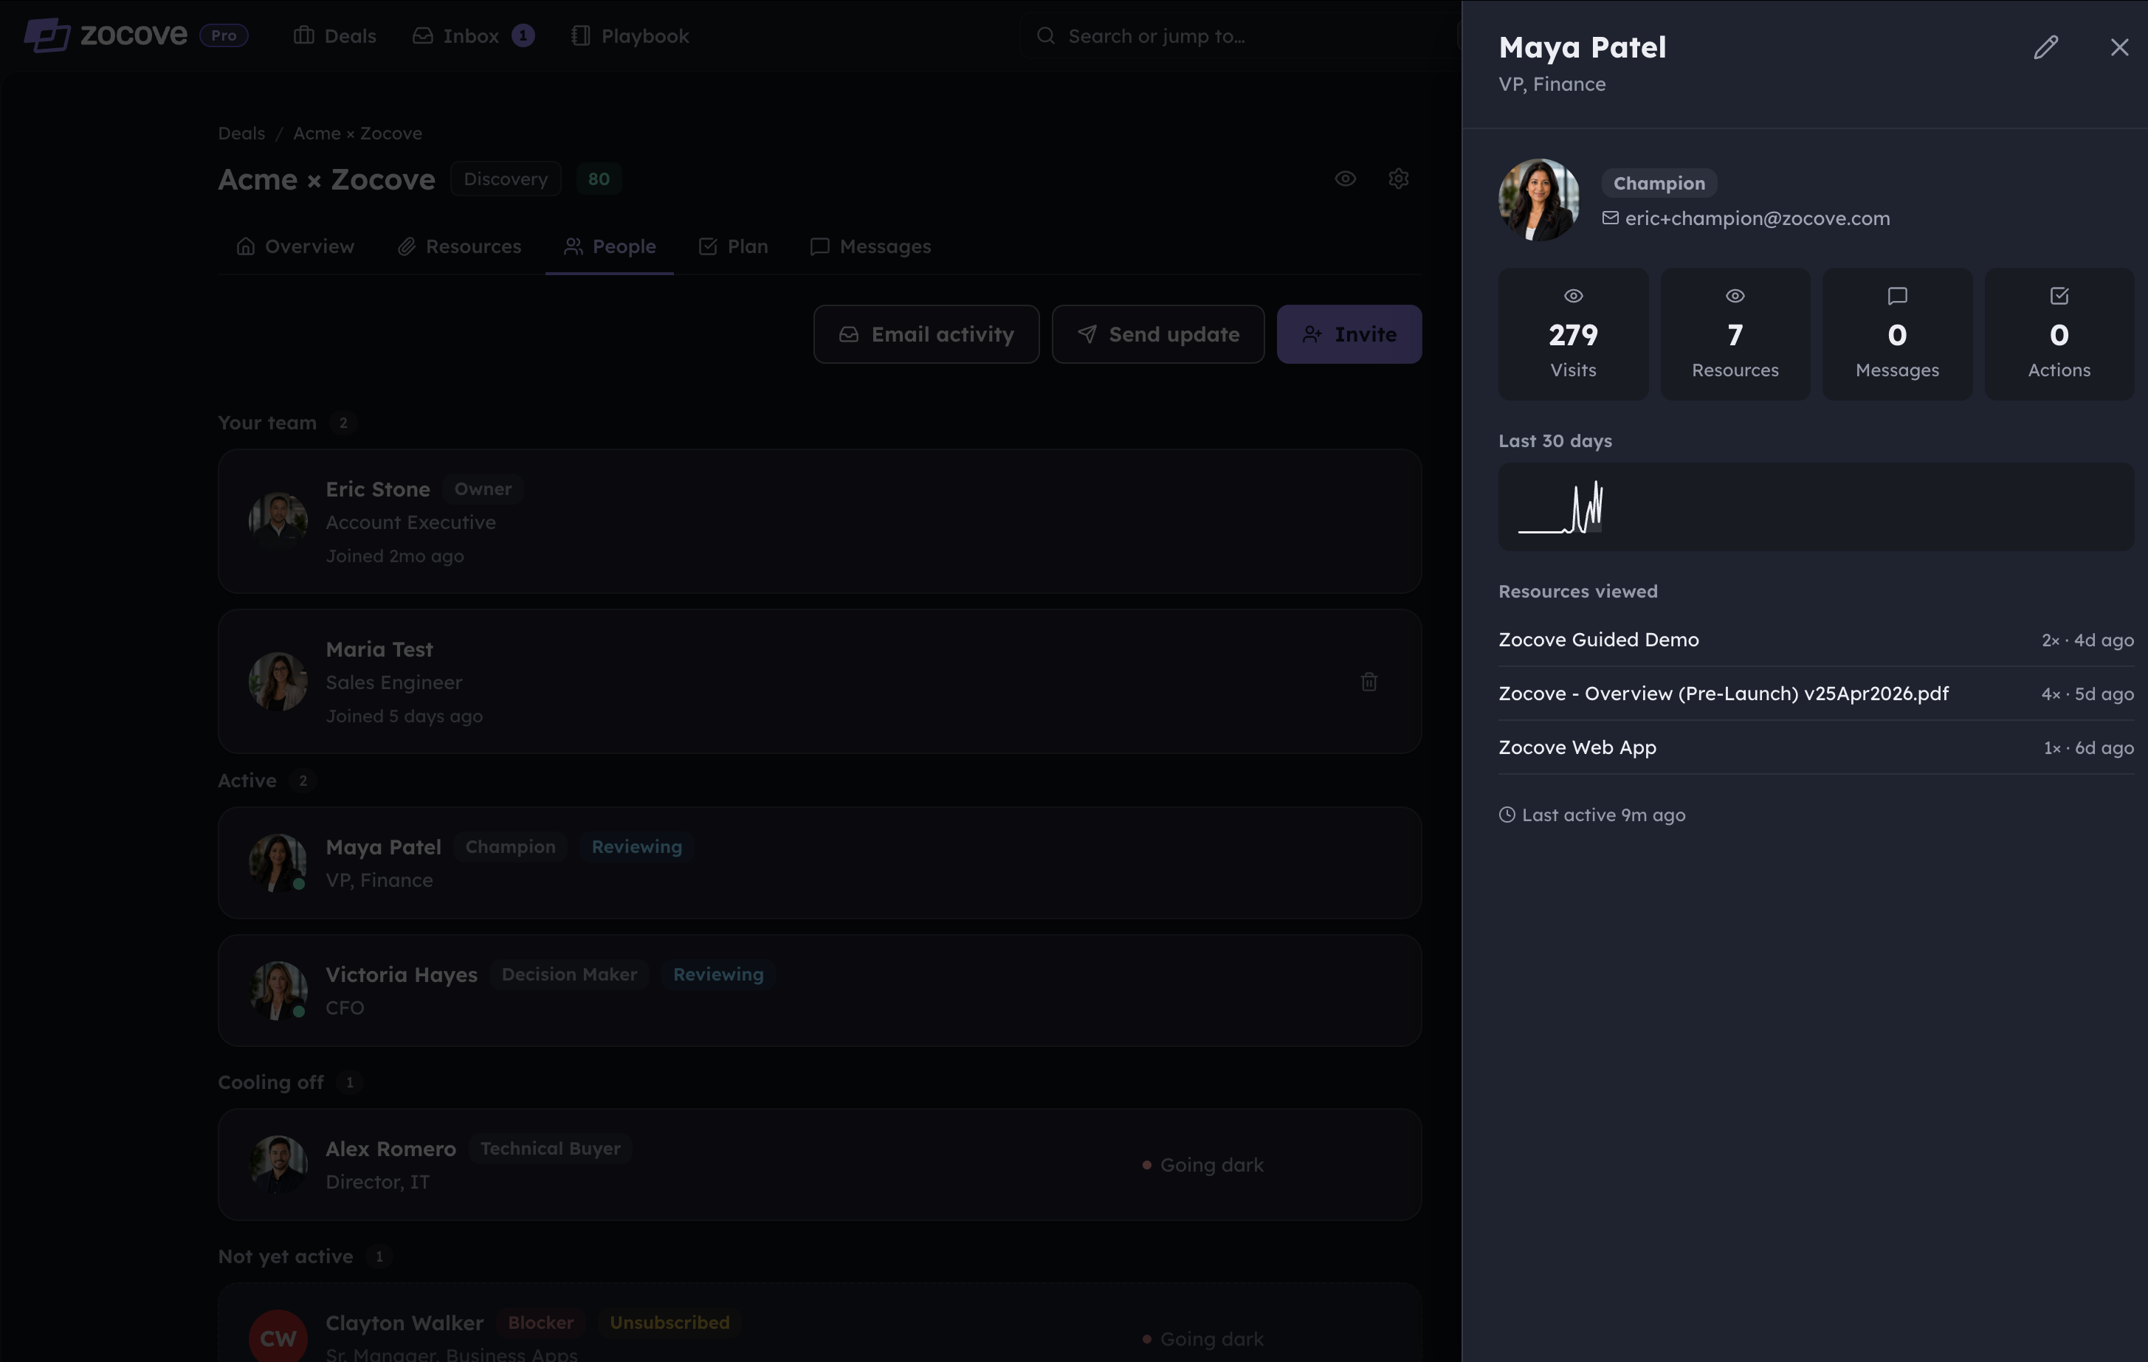The height and width of the screenshot is (1362, 2148).
Task: Click the "Cooling off" section heading
Action: (271, 1082)
